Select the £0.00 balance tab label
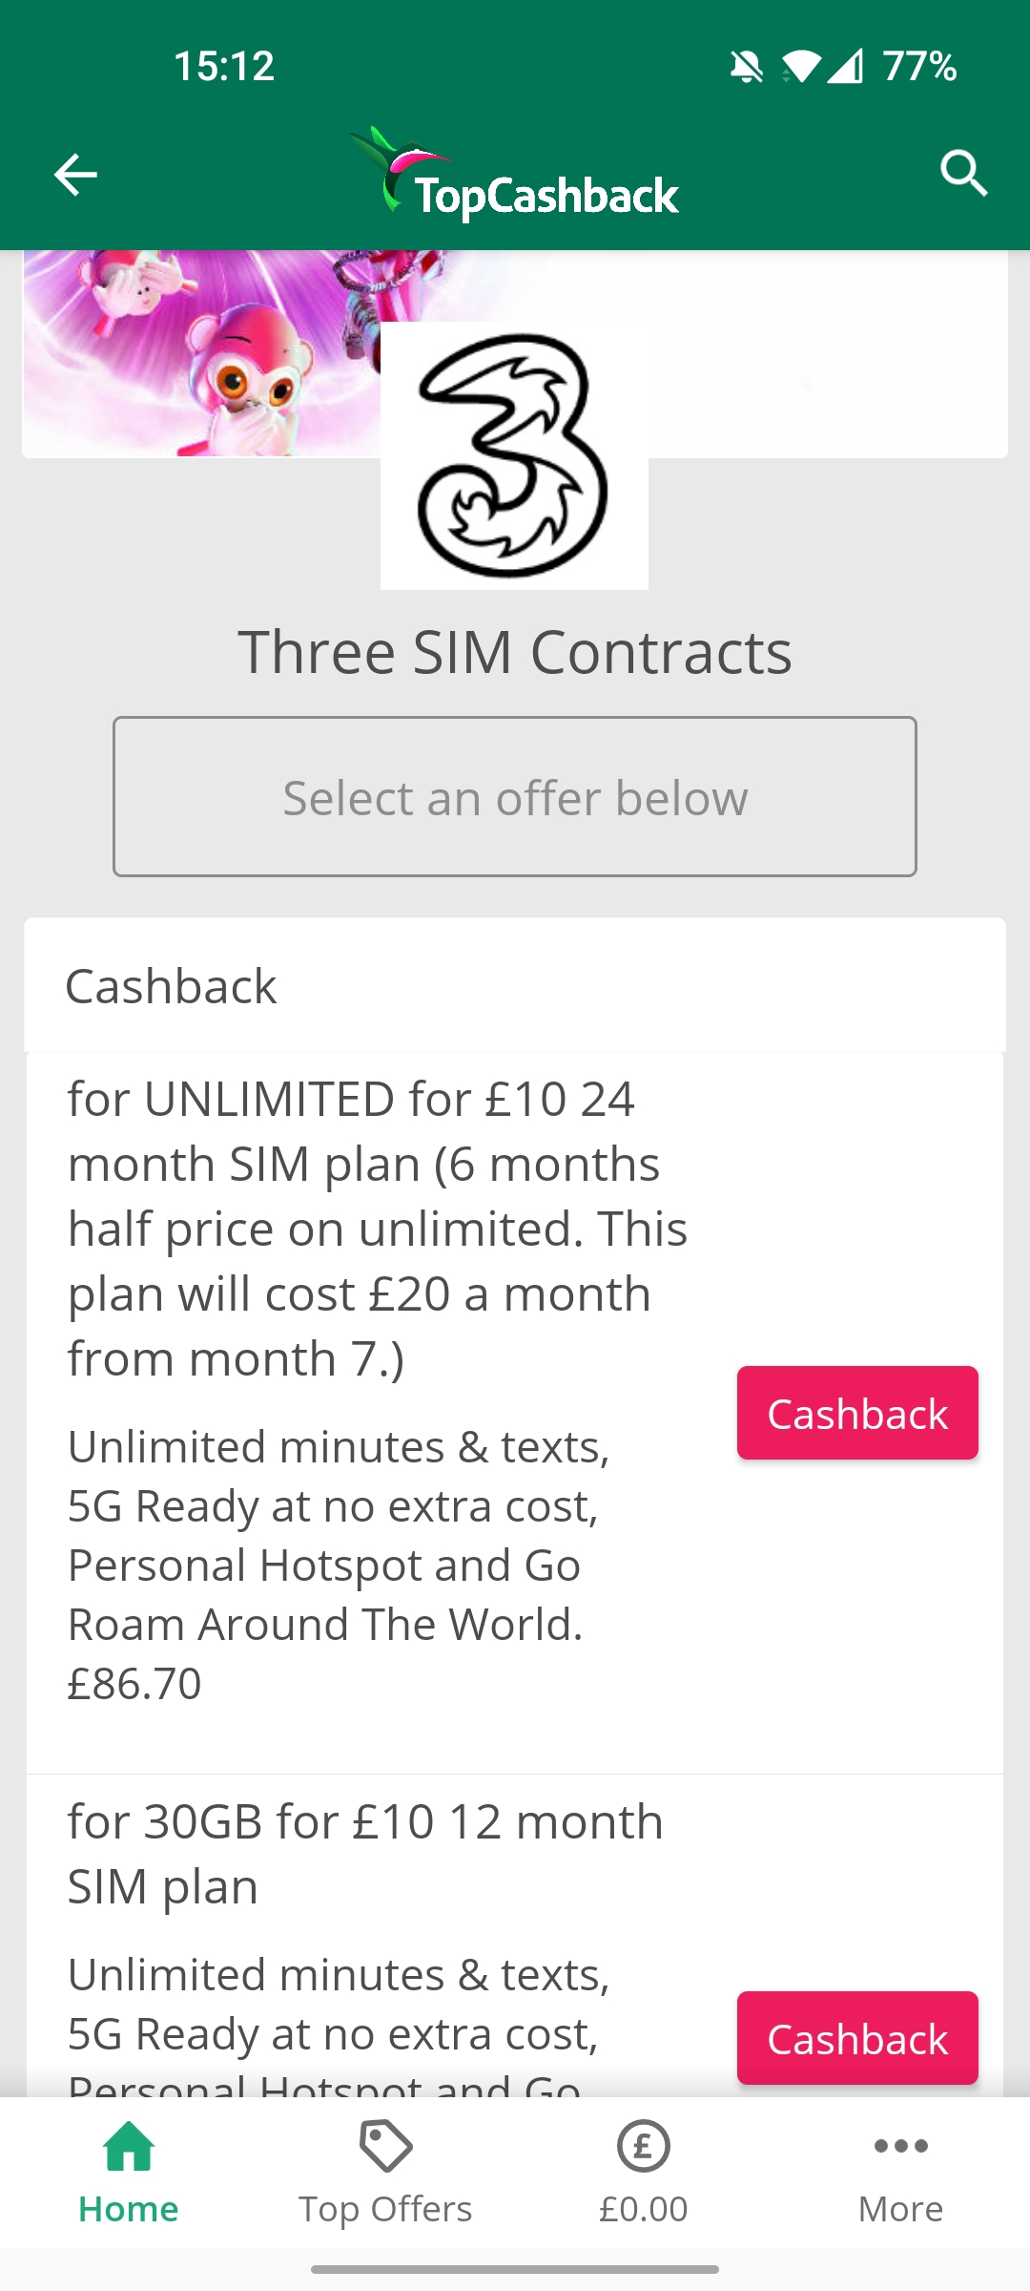1030x2291 pixels. tap(644, 2209)
